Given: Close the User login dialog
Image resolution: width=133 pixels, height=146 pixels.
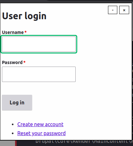Looking at the screenshot, I should pos(124,10).
